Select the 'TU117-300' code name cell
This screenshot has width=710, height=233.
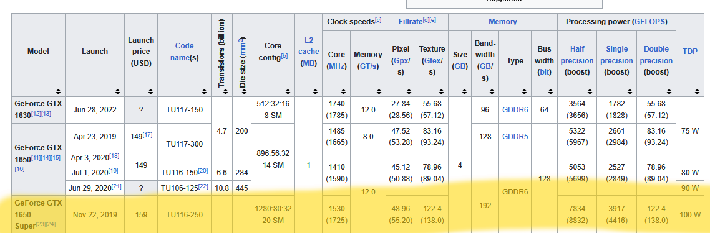coord(184,144)
